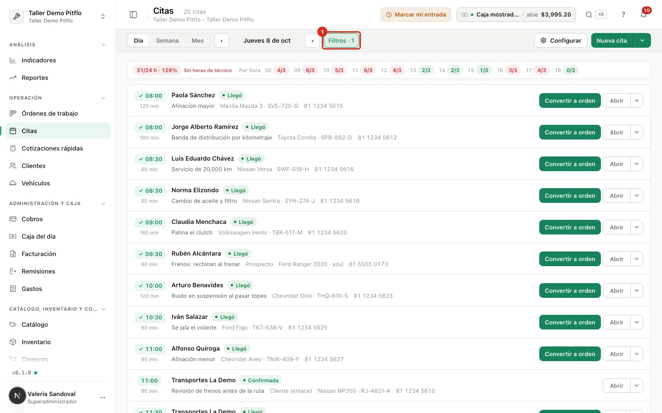Open Indicadores in the sidebar

point(57,60)
